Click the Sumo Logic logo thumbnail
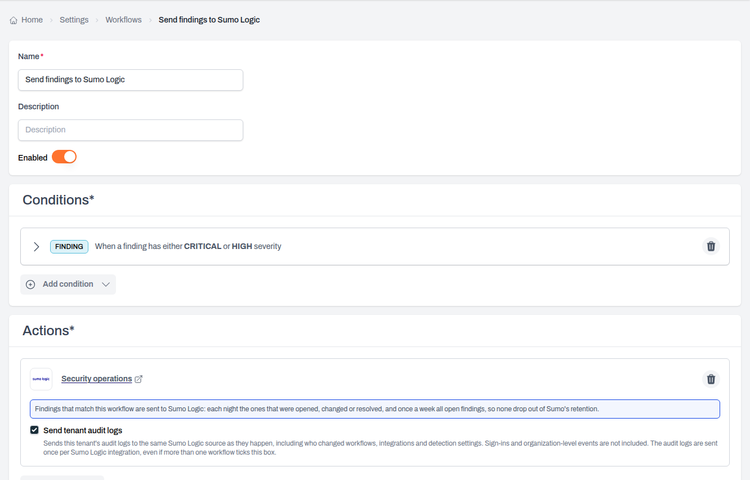750x480 pixels. coord(41,379)
